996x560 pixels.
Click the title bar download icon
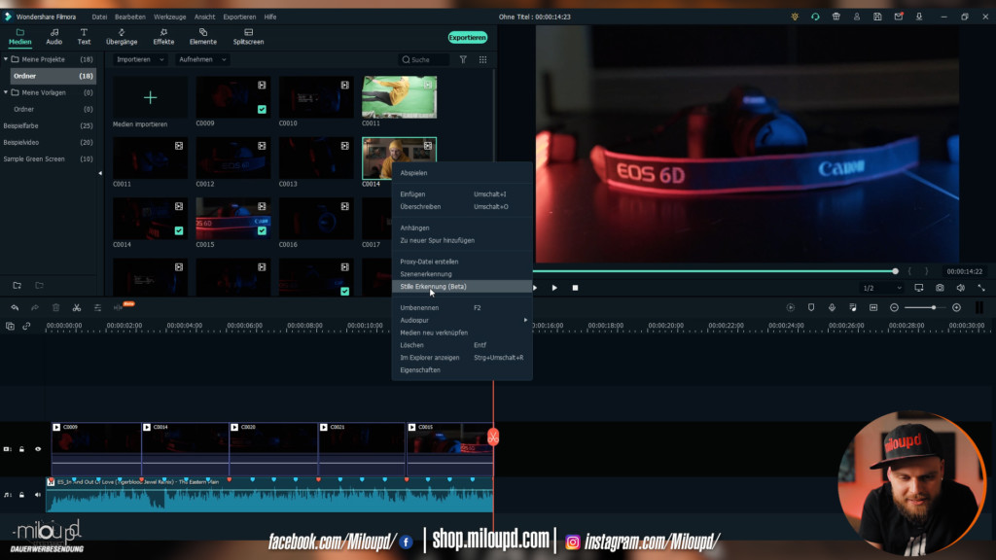(919, 17)
